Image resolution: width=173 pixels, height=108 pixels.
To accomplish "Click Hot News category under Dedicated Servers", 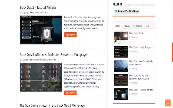I will 35,60.
